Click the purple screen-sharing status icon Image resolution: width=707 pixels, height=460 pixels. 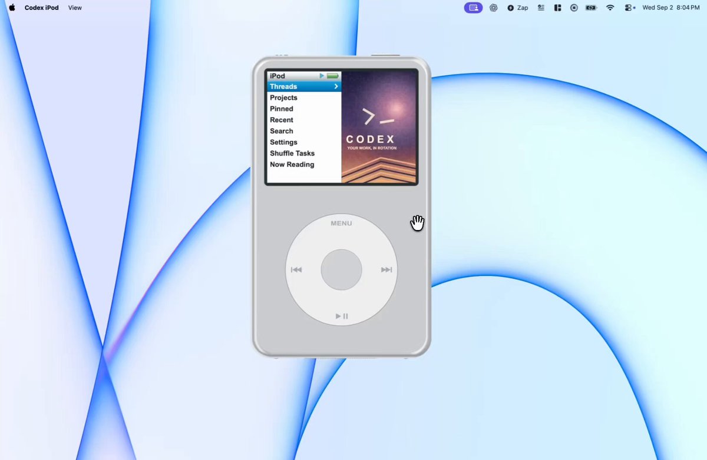(473, 8)
